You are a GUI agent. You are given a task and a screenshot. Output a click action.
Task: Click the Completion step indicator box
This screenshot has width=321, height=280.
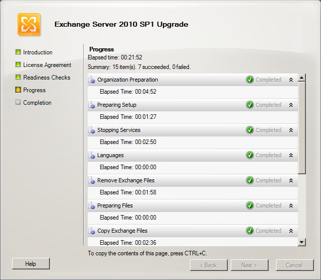pyautogui.click(x=18, y=103)
